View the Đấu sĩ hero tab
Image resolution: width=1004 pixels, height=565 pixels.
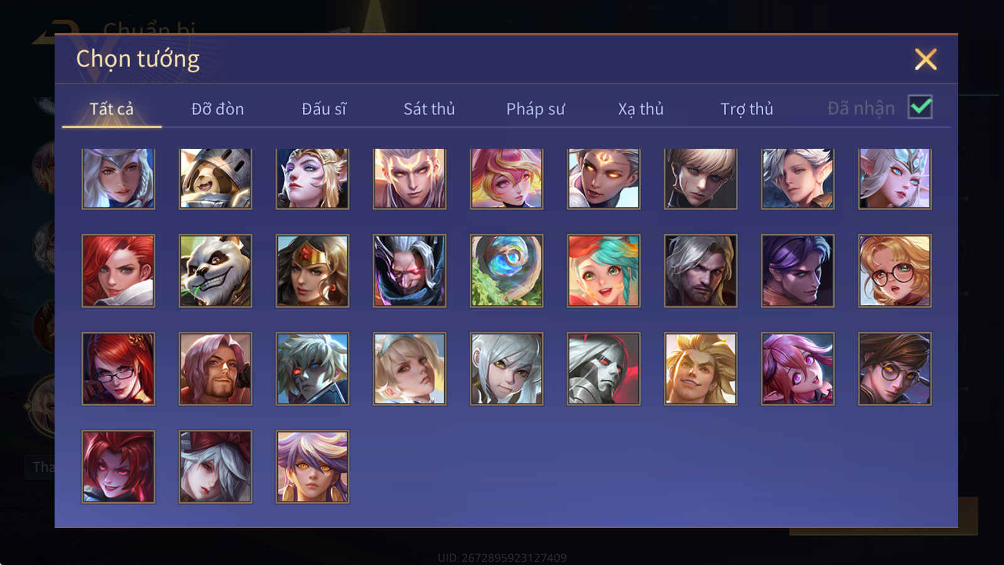(x=324, y=109)
